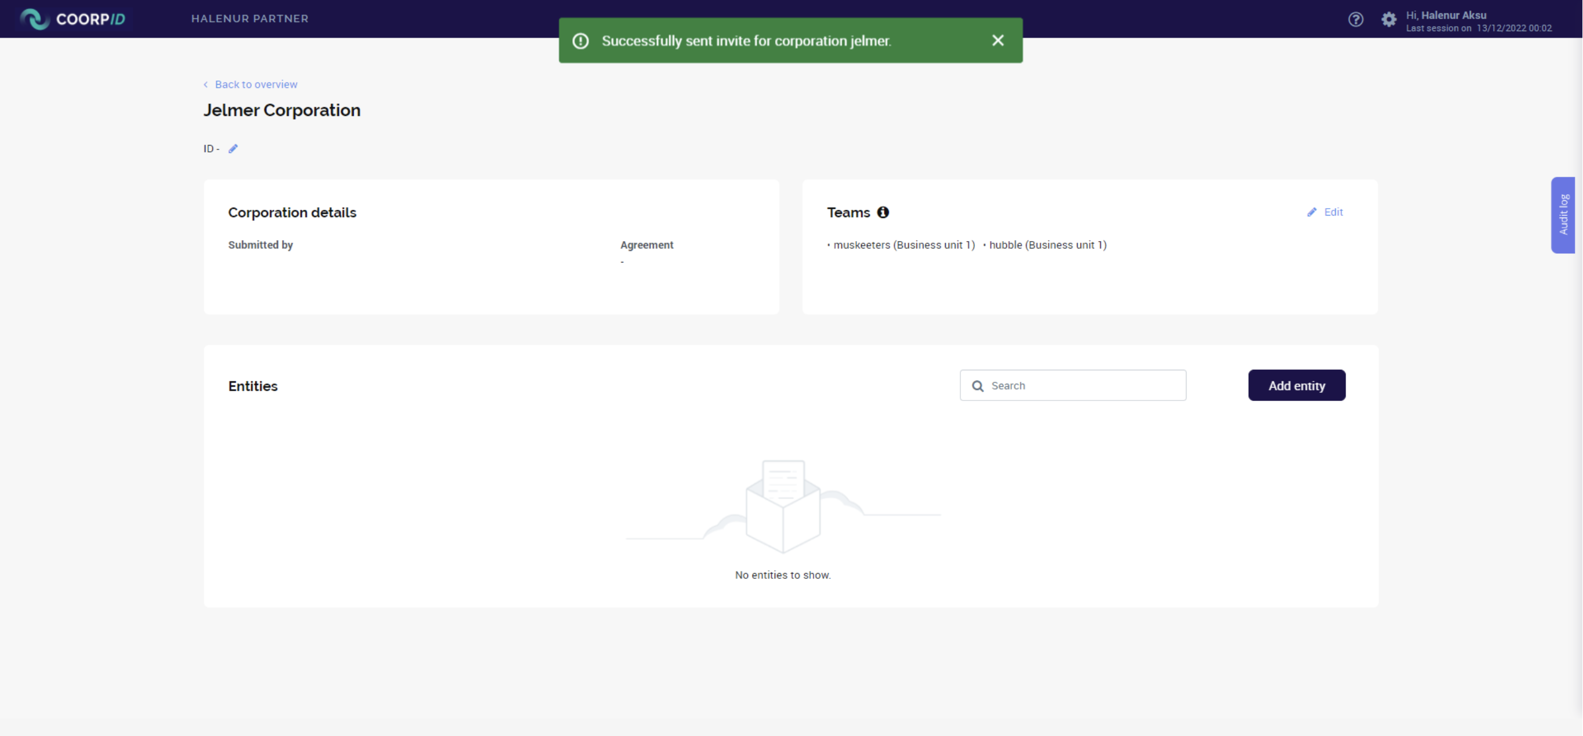Click the alert icon in the success banner
Screen dimensions: 1583x736
point(581,41)
